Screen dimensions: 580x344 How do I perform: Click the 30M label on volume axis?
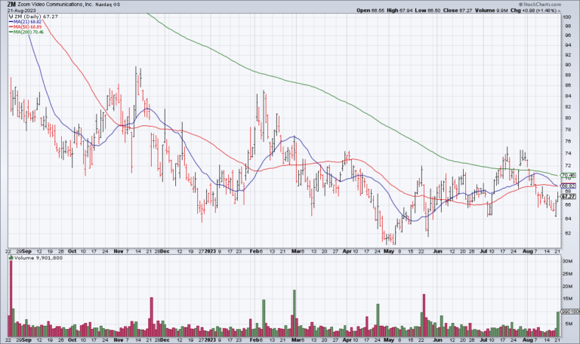click(x=566, y=260)
